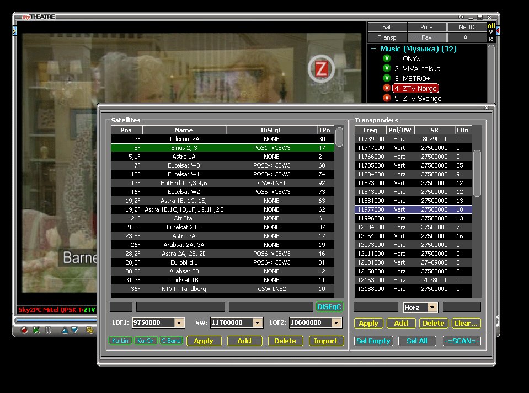Click the transponder symbol rate input field
Viewport: 529px width, 393px height.
pyautogui.click(x=462, y=306)
